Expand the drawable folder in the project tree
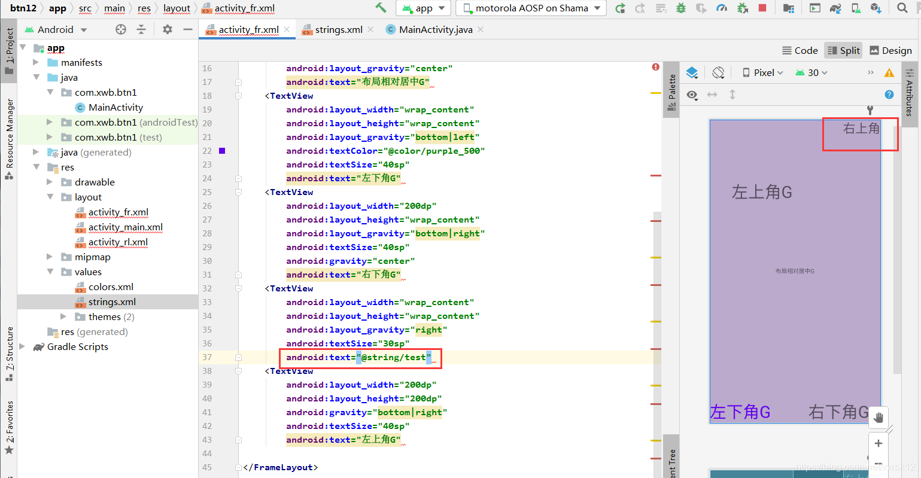The height and width of the screenshot is (478, 921). 50,182
